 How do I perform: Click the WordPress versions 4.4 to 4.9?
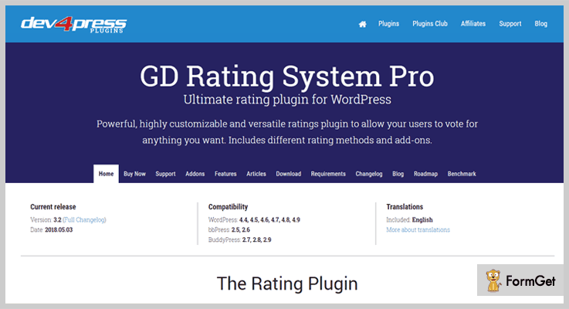click(x=269, y=219)
